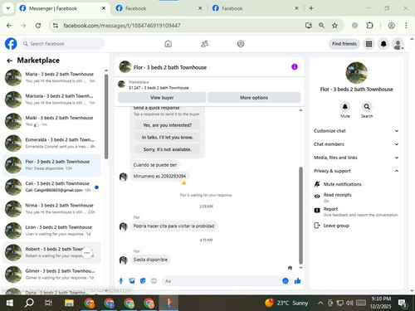Screen dimensions: 415x311
Task: Open Esmeralda townhouse conversation
Action: click(51, 143)
